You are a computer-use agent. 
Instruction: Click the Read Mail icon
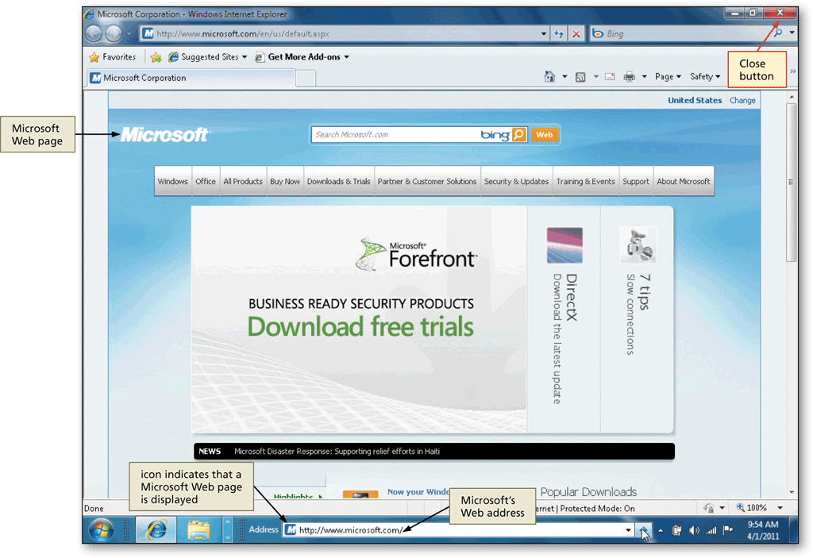coord(611,77)
